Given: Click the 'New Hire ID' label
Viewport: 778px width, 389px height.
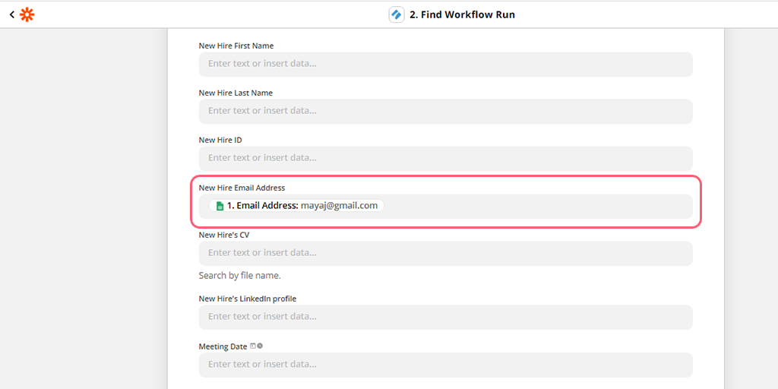Looking at the screenshot, I should click(x=220, y=140).
